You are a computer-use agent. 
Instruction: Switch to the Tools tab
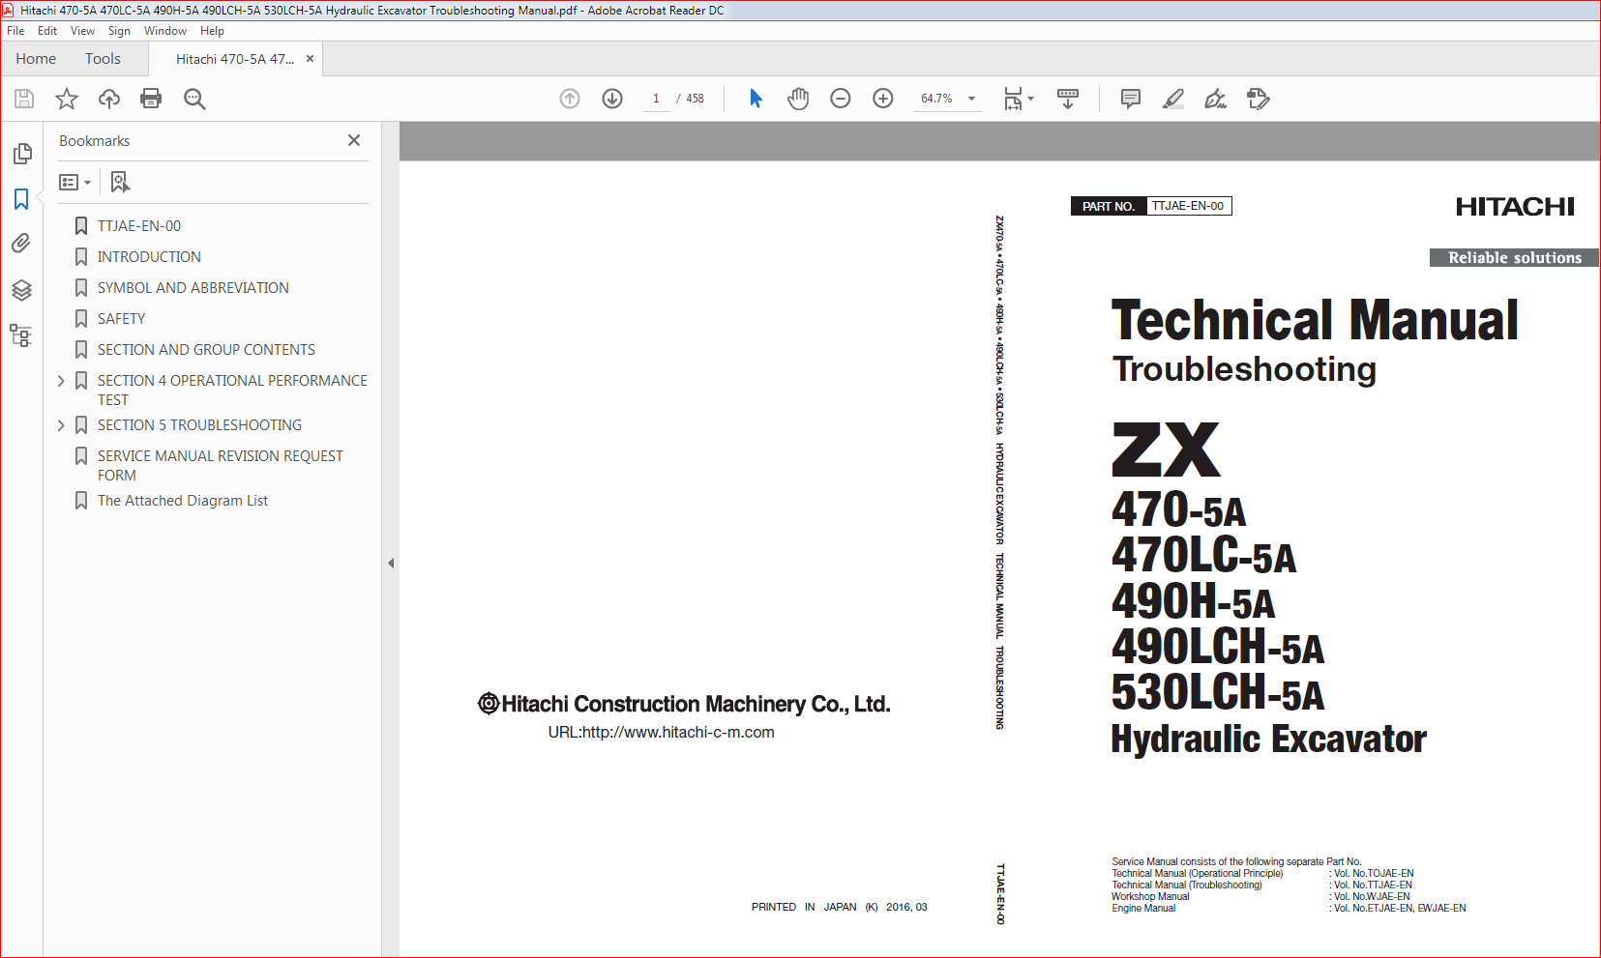103,59
